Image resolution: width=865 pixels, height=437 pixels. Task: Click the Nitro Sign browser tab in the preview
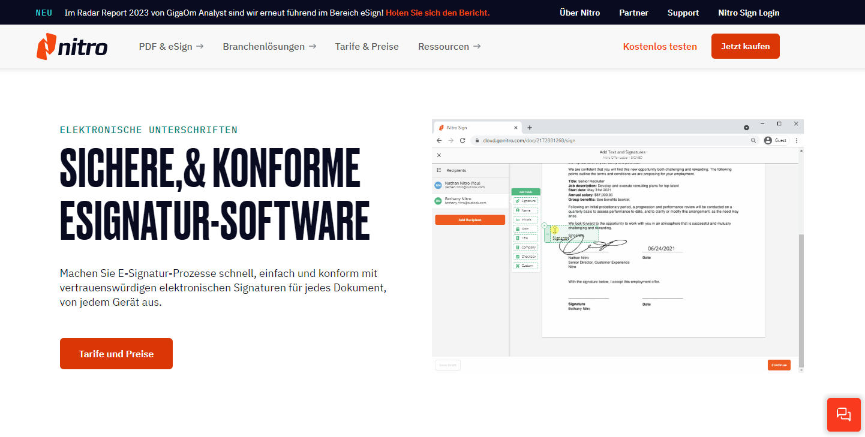coord(477,128)
